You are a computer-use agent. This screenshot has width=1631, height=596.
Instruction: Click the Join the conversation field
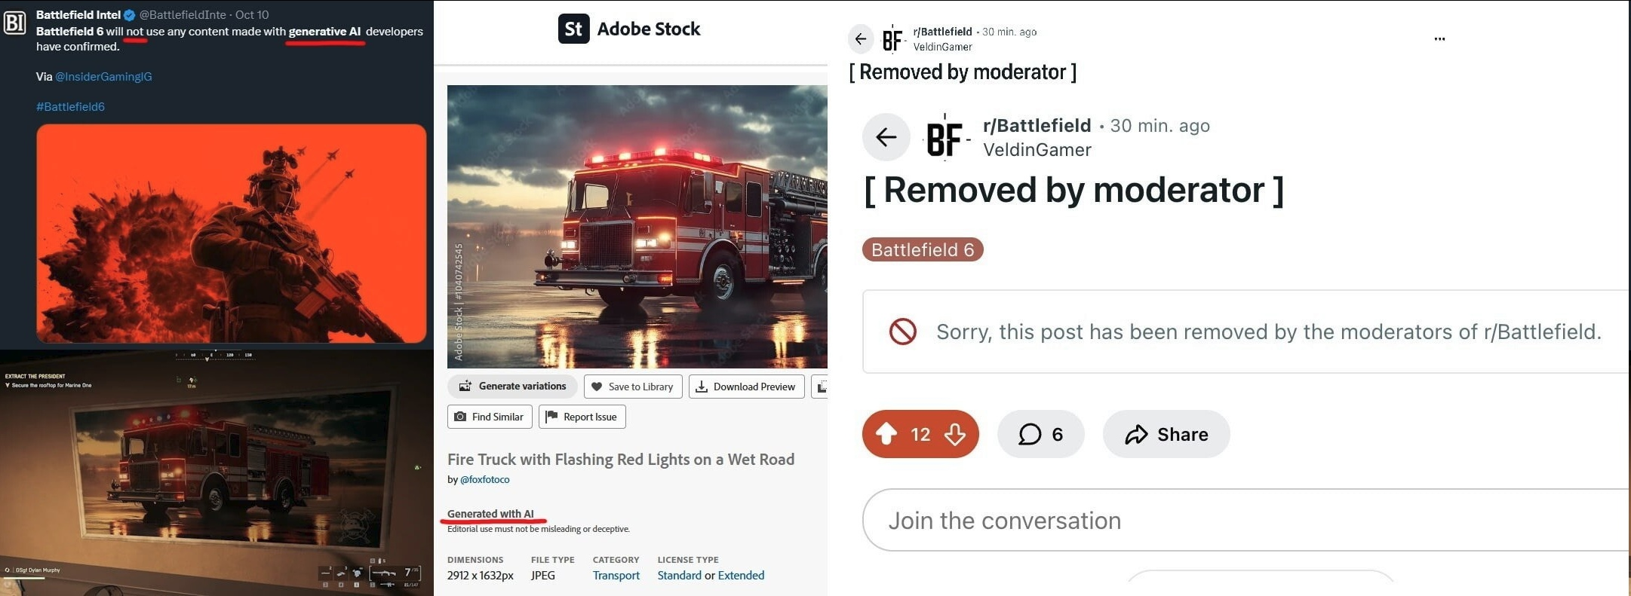pos(1246,520)
